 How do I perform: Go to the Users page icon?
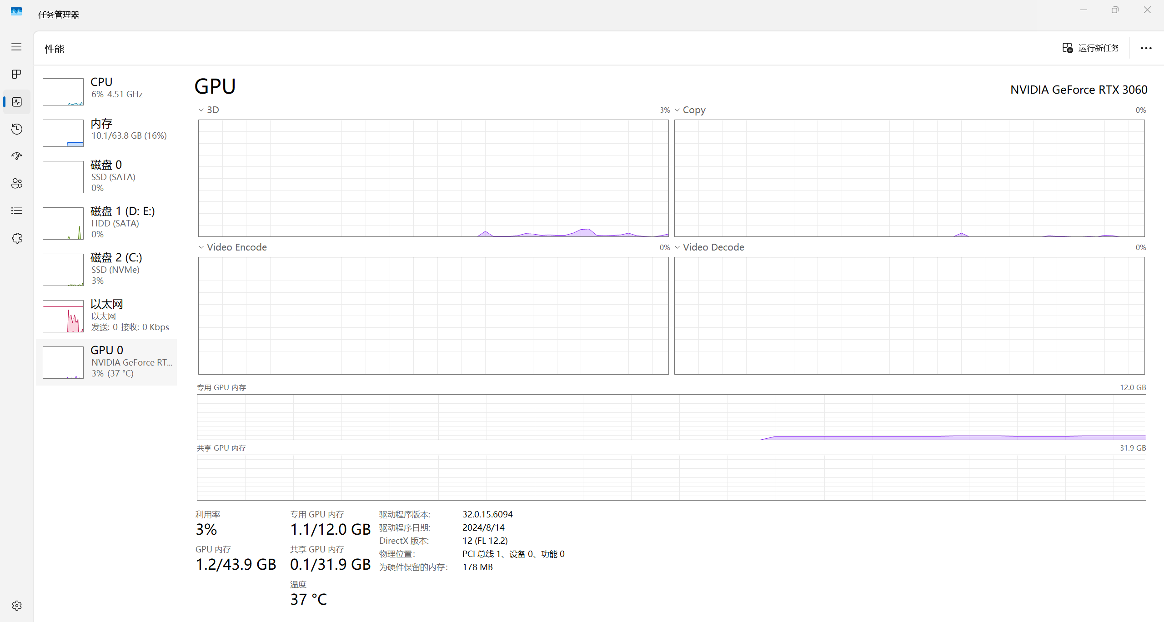[16, 184]
